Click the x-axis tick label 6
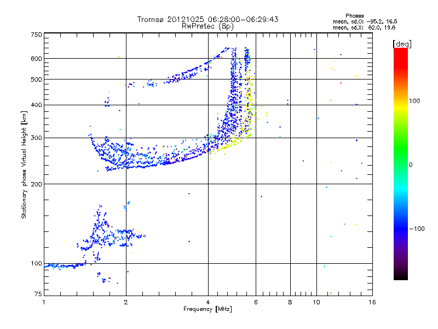438x329 pixels. [256, 302]
